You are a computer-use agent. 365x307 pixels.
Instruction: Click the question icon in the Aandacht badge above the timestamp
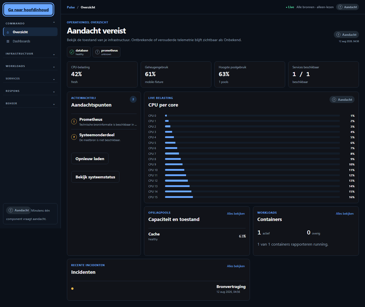[x=338, y=35]
